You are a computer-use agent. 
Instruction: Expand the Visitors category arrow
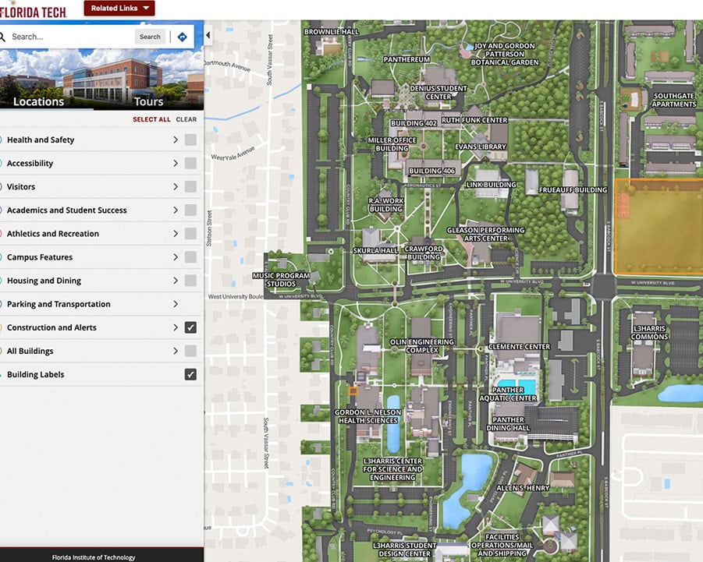click(x=176, y=187)
